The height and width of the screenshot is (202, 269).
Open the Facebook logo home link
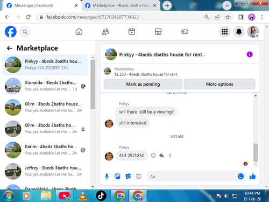click(x=11, y=32)
